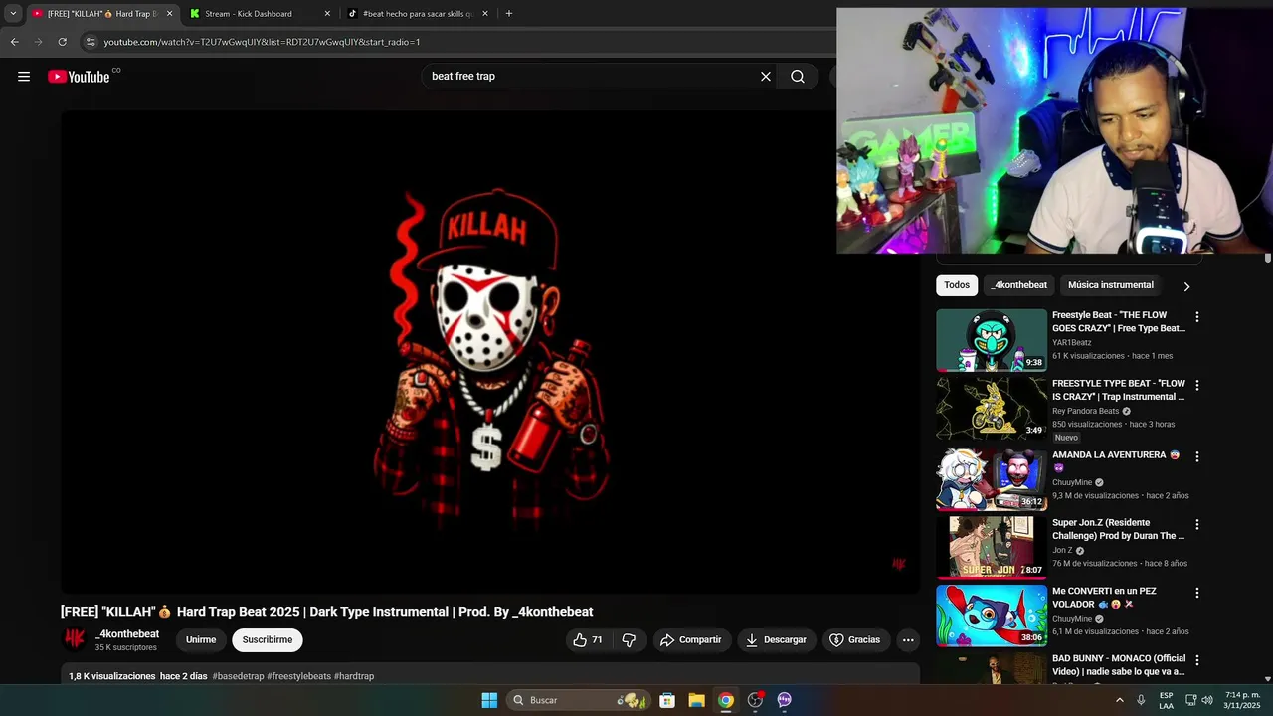The image size is (1273, 716).
Task: Click the #basedetrap hashtag
Action: tap(238, 676)
